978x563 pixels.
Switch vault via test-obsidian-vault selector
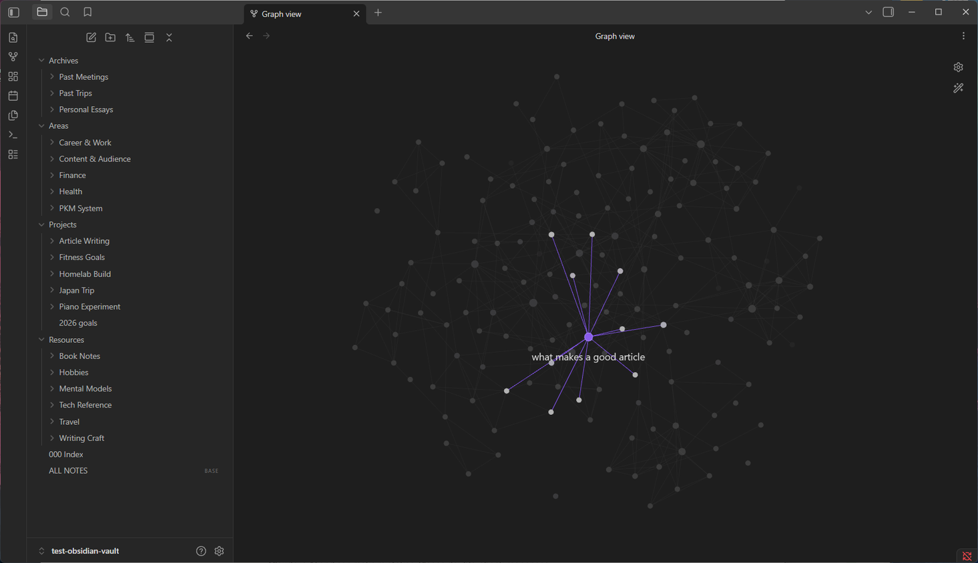[79, 551]
